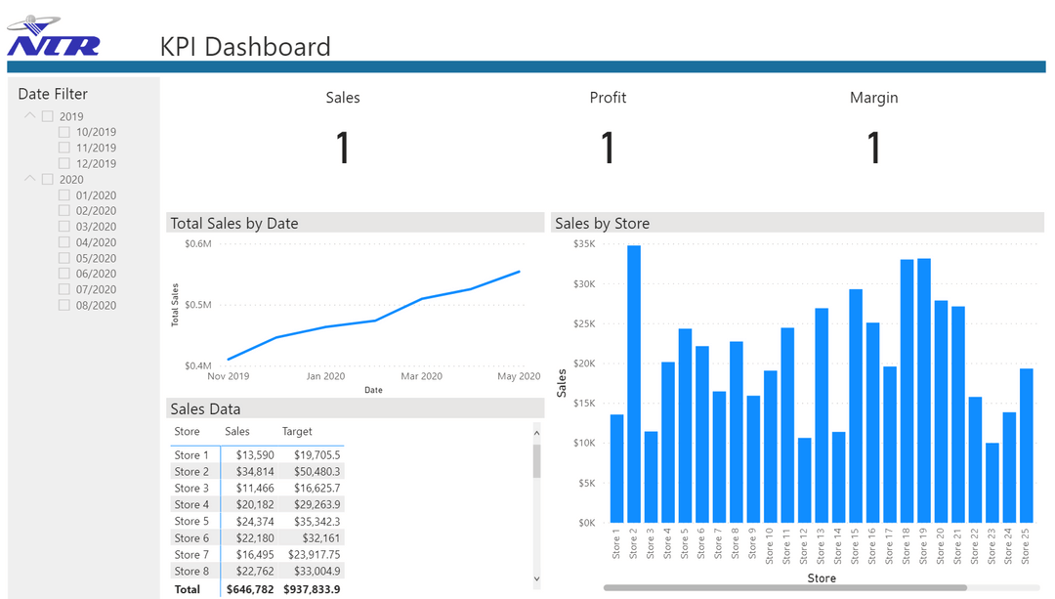Collapse the 2019 group in Date Filter

click(29, 115)
